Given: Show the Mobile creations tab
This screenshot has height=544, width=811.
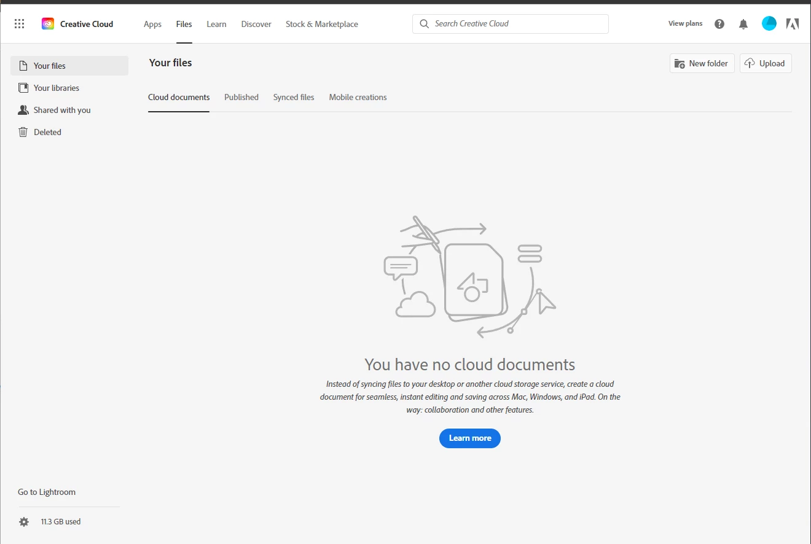Looking at the screenshot, I should pos(358,97).
